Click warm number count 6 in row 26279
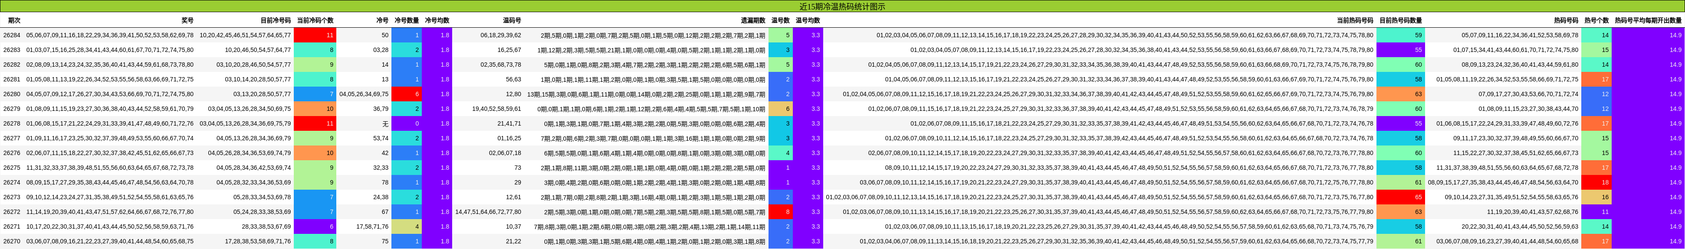The height and width of the screenshot is (249, 1685). point(780,109)
